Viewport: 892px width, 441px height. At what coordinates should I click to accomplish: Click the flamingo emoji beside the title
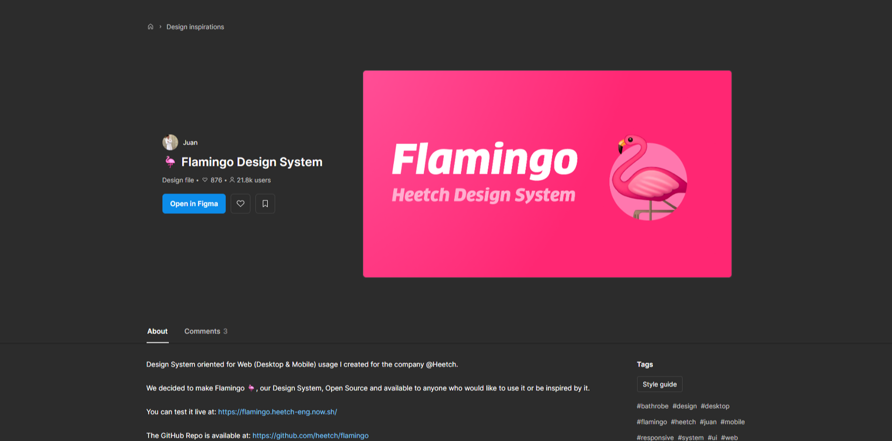[x=170, y=162]
